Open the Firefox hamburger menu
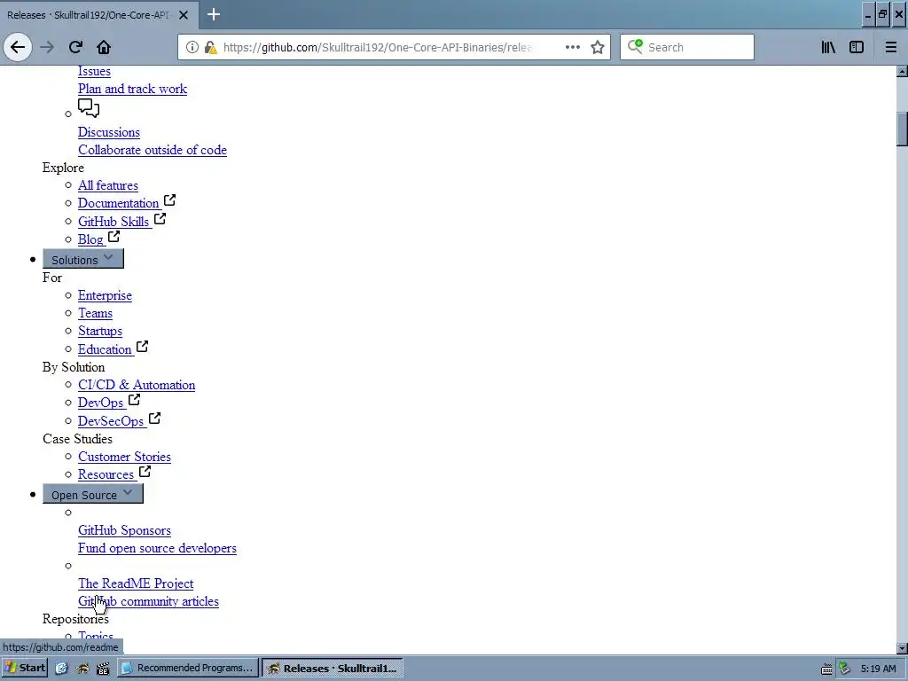Viewport: 908px width, 681px height. 890,48
